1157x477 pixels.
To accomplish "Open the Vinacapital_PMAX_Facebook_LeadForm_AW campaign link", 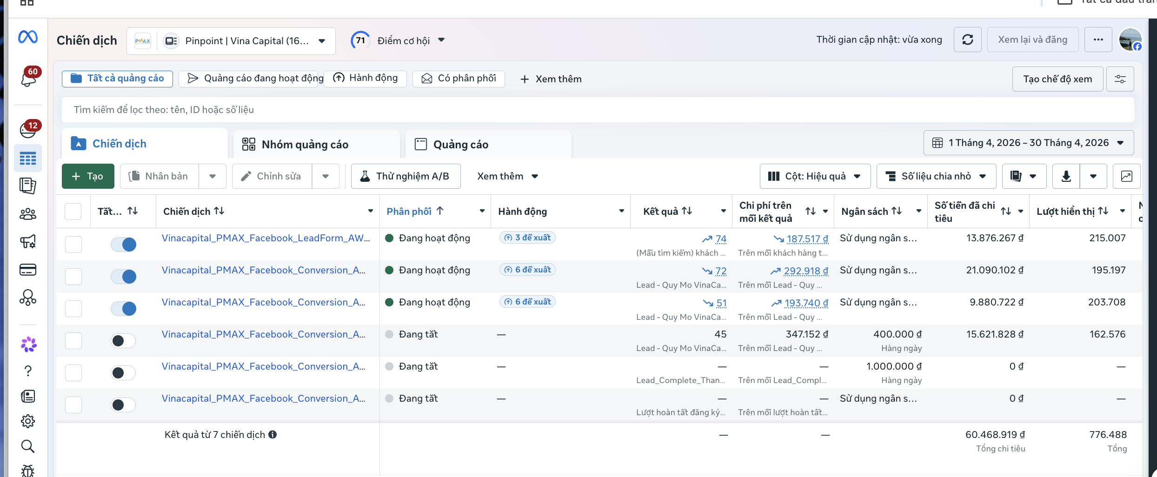I will [266, 238].
